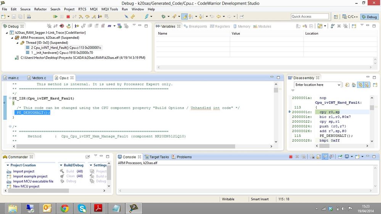Screen dimensions: 381x214
Task: Launch Debug with green bug toolbar icon
Action: [163, 16]
